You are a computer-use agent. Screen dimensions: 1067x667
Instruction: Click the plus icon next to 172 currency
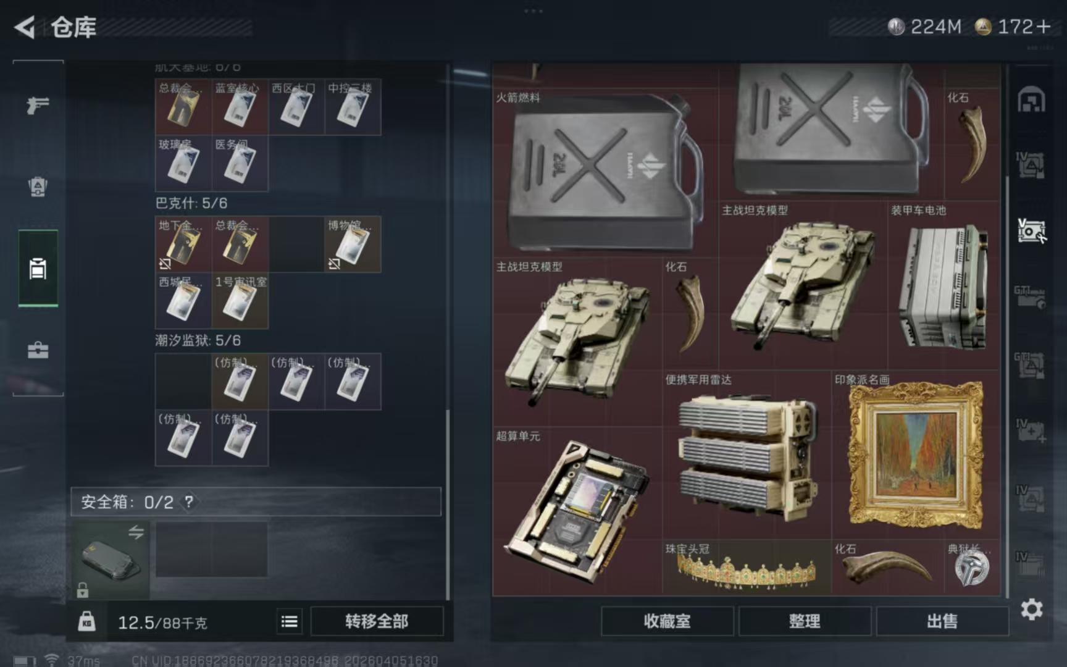[1044, 27]
